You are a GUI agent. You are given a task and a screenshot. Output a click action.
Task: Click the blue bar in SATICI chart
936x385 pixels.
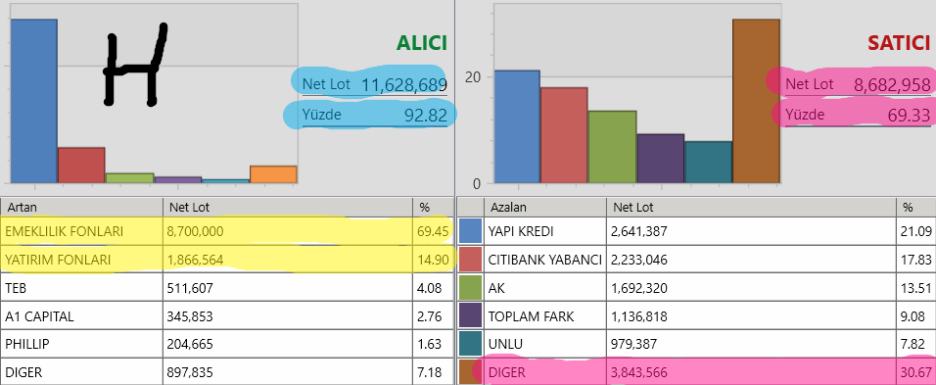point(517,126)
